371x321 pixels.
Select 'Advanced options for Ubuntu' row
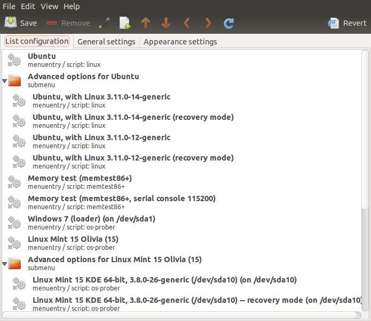point(181,81)
